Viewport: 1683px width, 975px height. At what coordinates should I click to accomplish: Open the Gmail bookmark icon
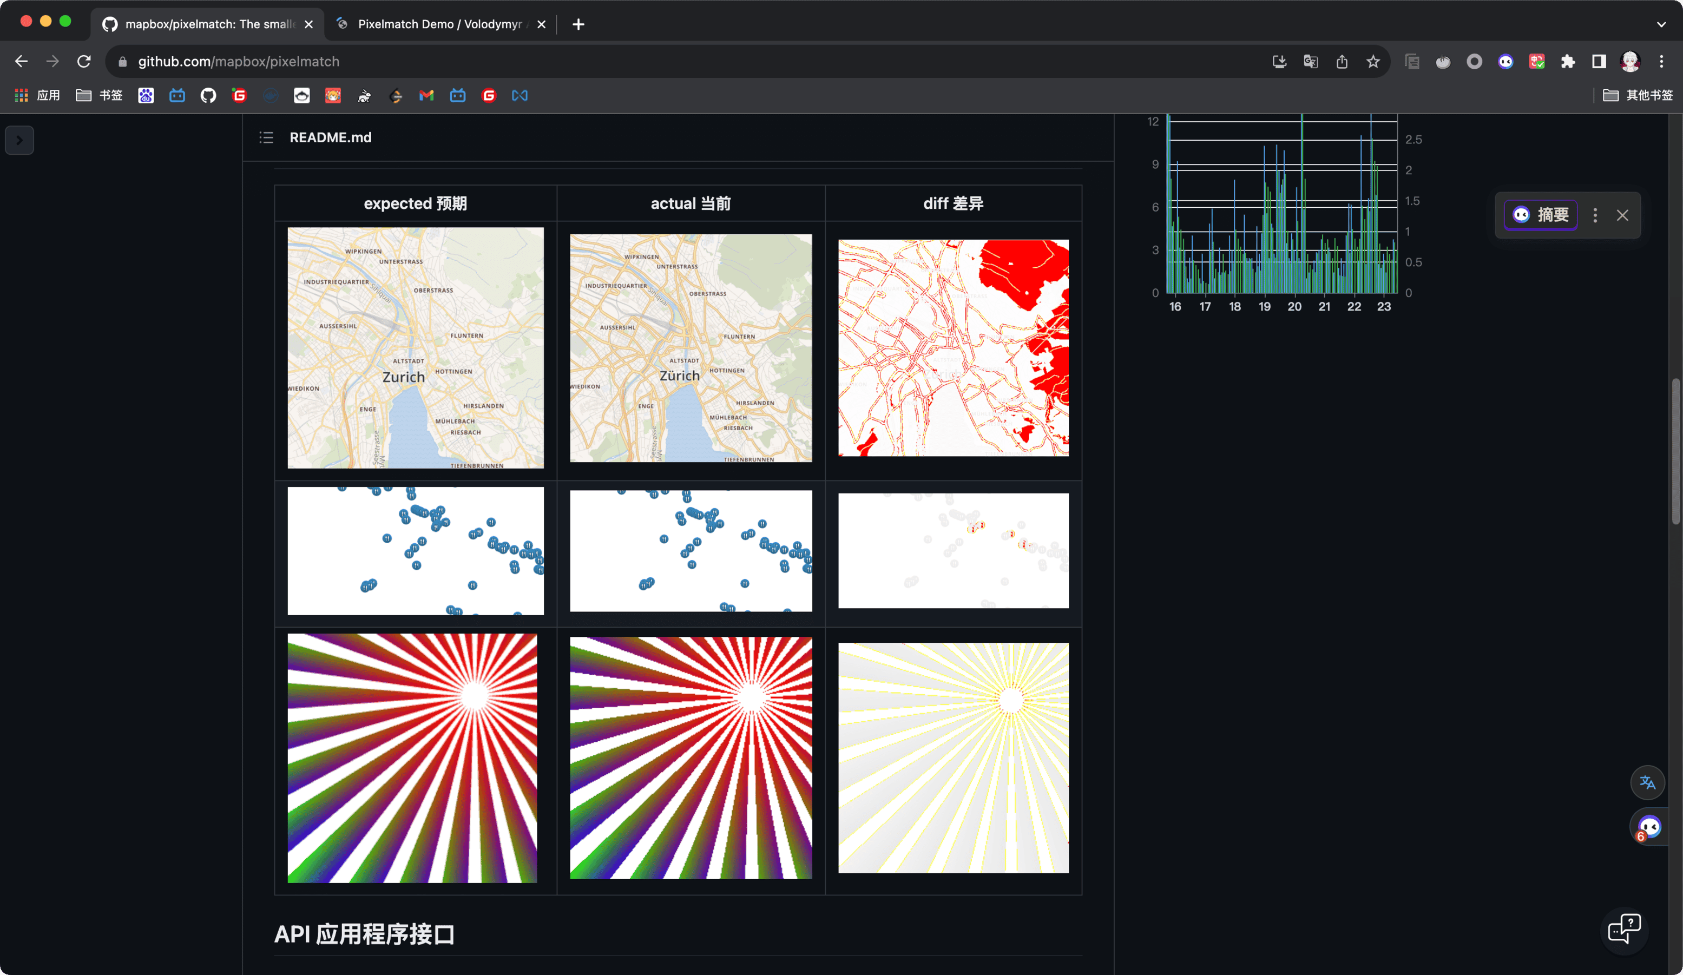(x=426, y=95)
